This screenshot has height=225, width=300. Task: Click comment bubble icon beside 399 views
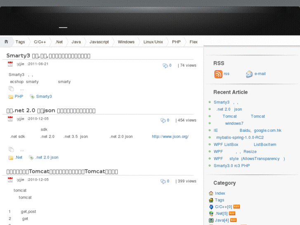(x=163, y=181)
